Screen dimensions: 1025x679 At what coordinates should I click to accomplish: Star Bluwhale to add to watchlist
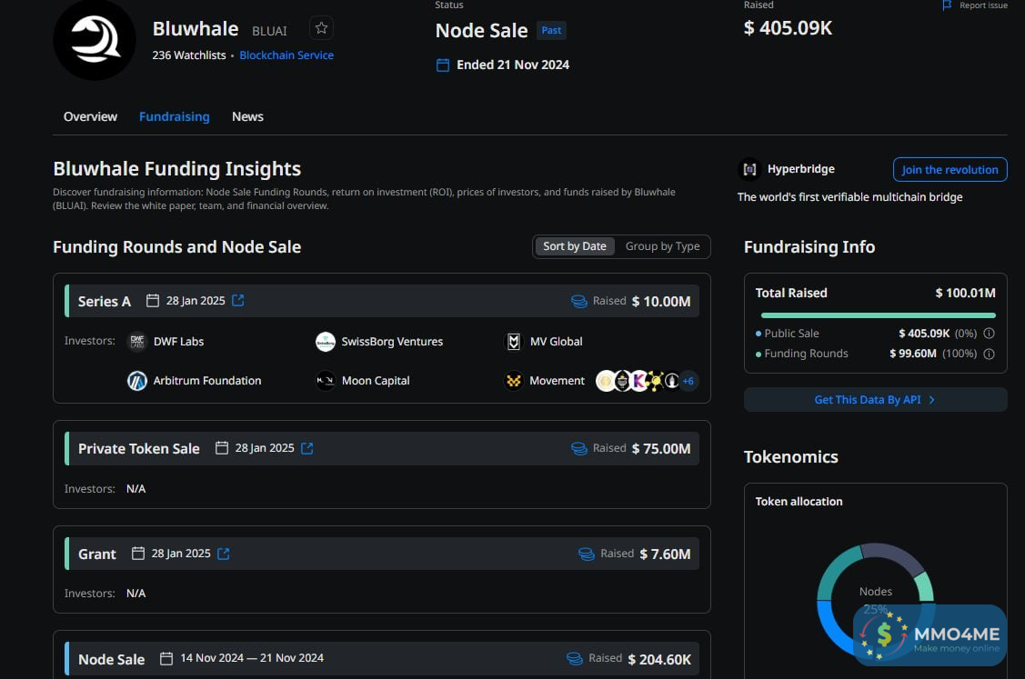point(321,28)
